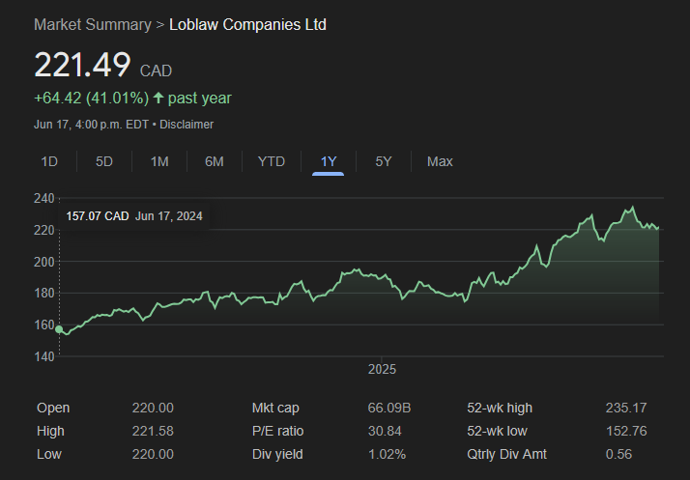Screen dimensions: 690x480
Task: Open the Disclaimer link
Action: 187,125
